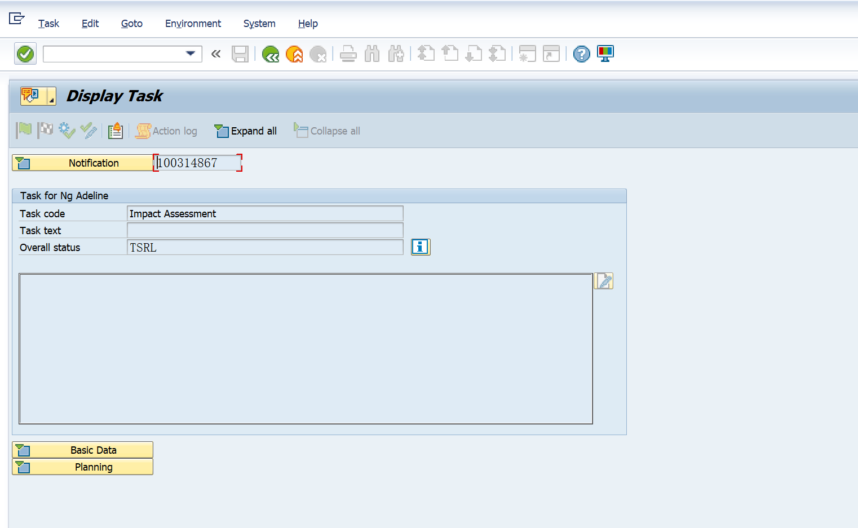Image resolution: width=858 pixels, height=528 pixels.
Task: Click the Collapse all button
Action: 327,131
